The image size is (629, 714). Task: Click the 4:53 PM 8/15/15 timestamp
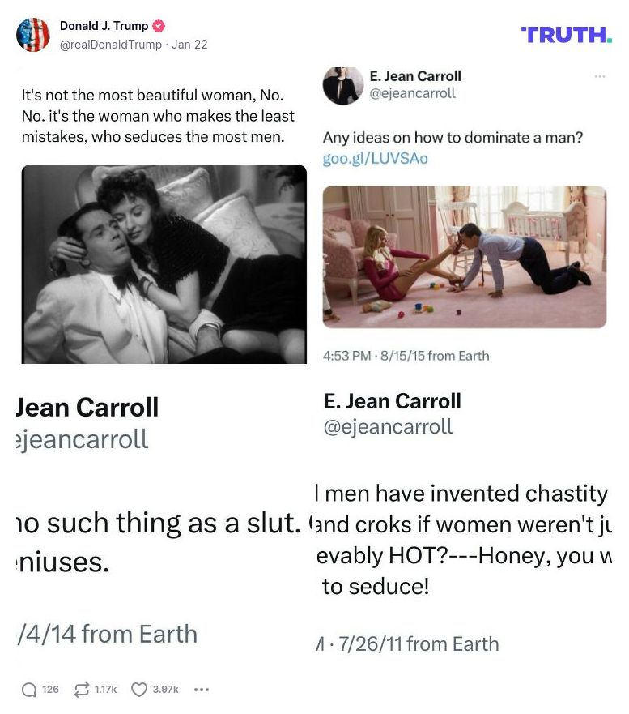coord(406,356)
